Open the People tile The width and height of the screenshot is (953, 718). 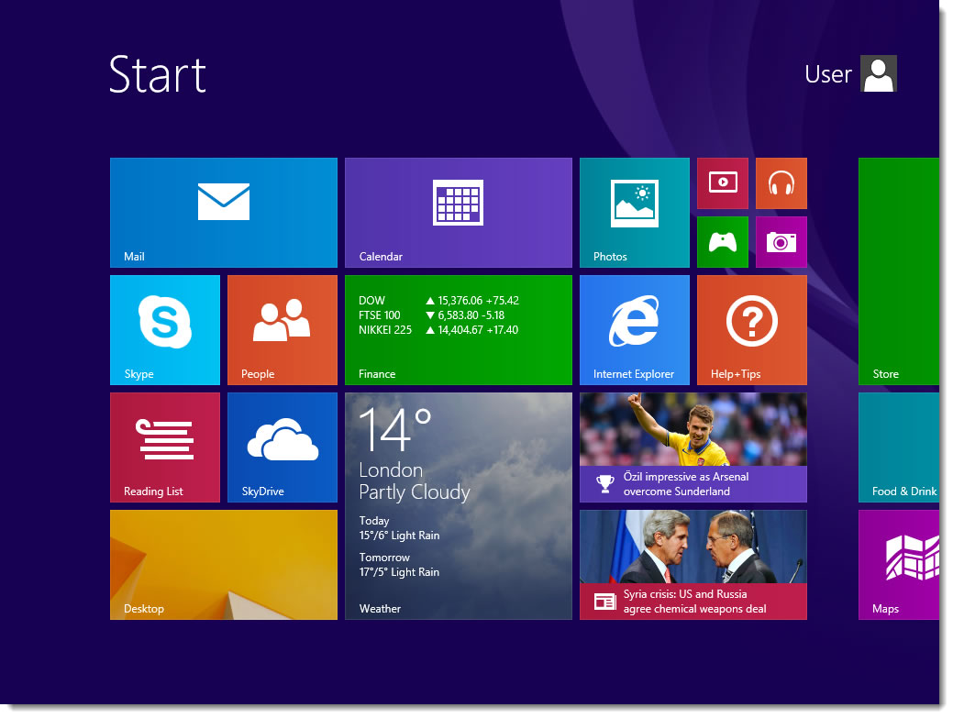pyautogui.click(x=282, y=330)
